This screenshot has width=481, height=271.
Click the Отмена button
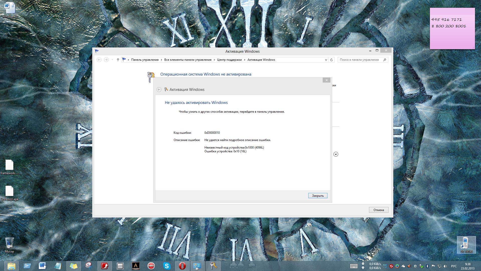(x=379, y=210)
